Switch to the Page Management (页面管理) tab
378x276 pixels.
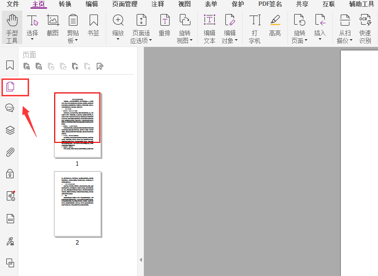pyautogui.click(x=125, y=4)
